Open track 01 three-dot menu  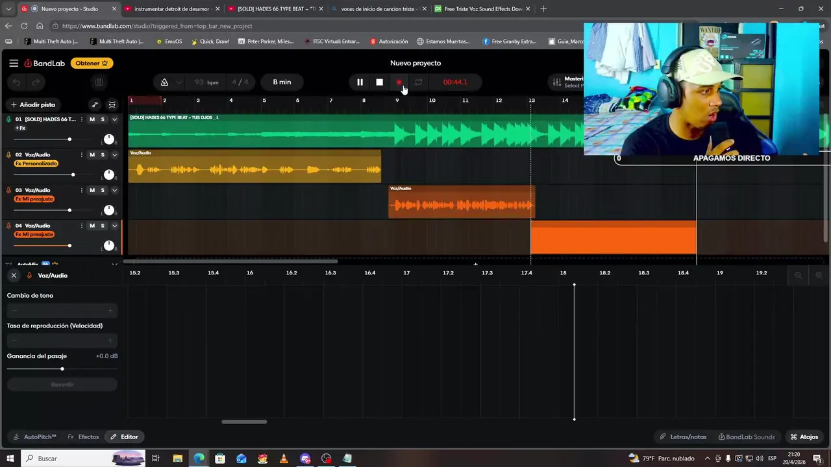81,119
